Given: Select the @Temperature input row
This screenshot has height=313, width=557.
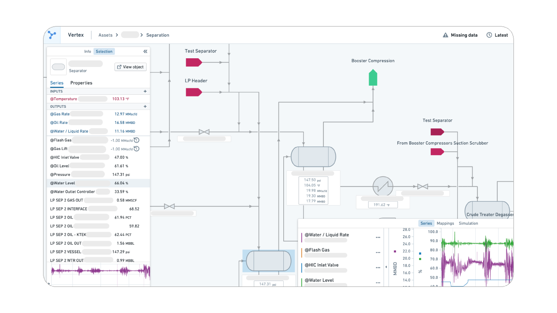Looking at the screenshot, I should coord(98,99).
